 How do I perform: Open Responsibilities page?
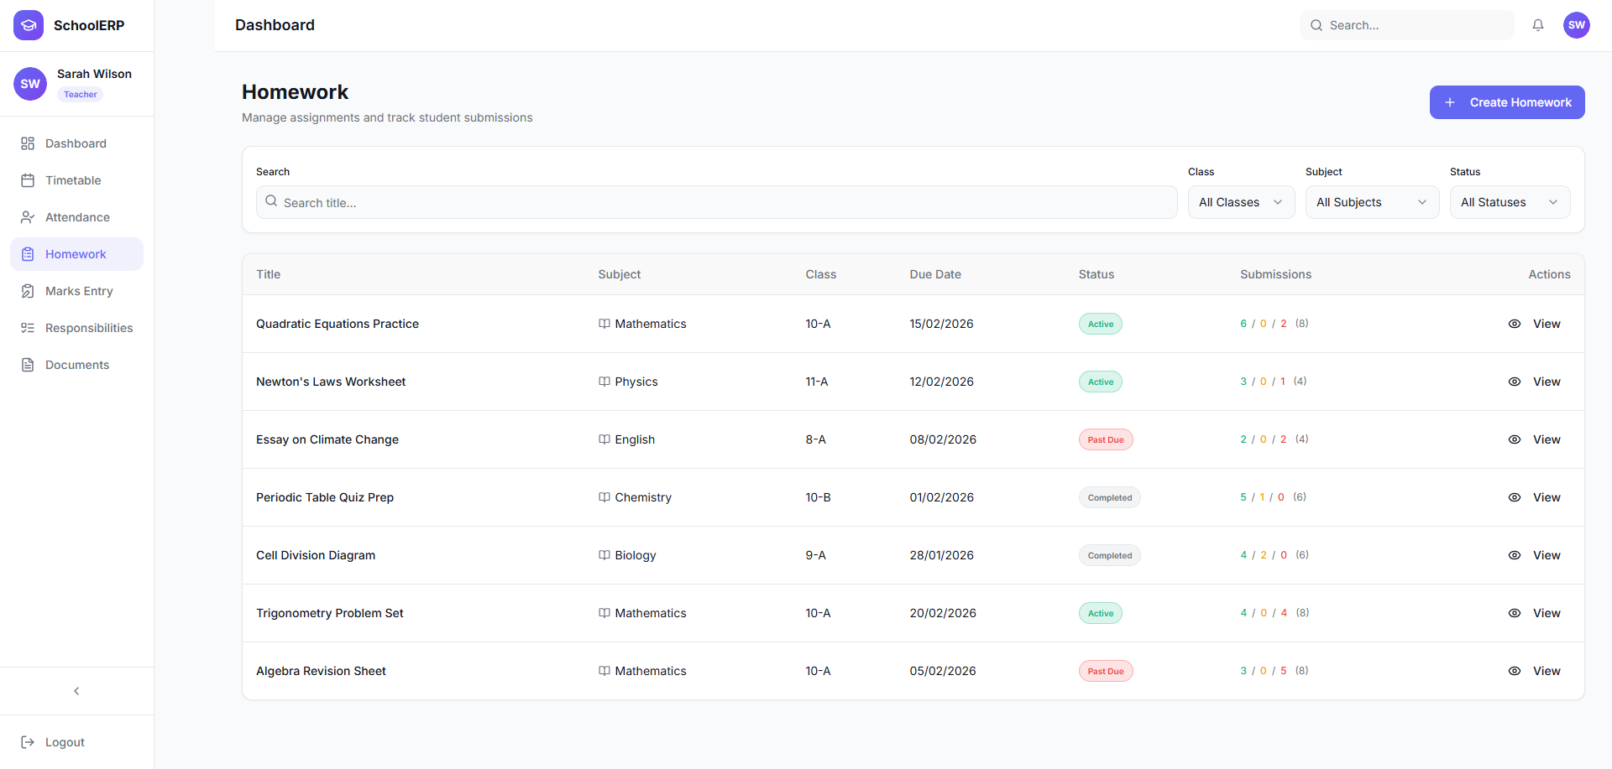[76, 328]
